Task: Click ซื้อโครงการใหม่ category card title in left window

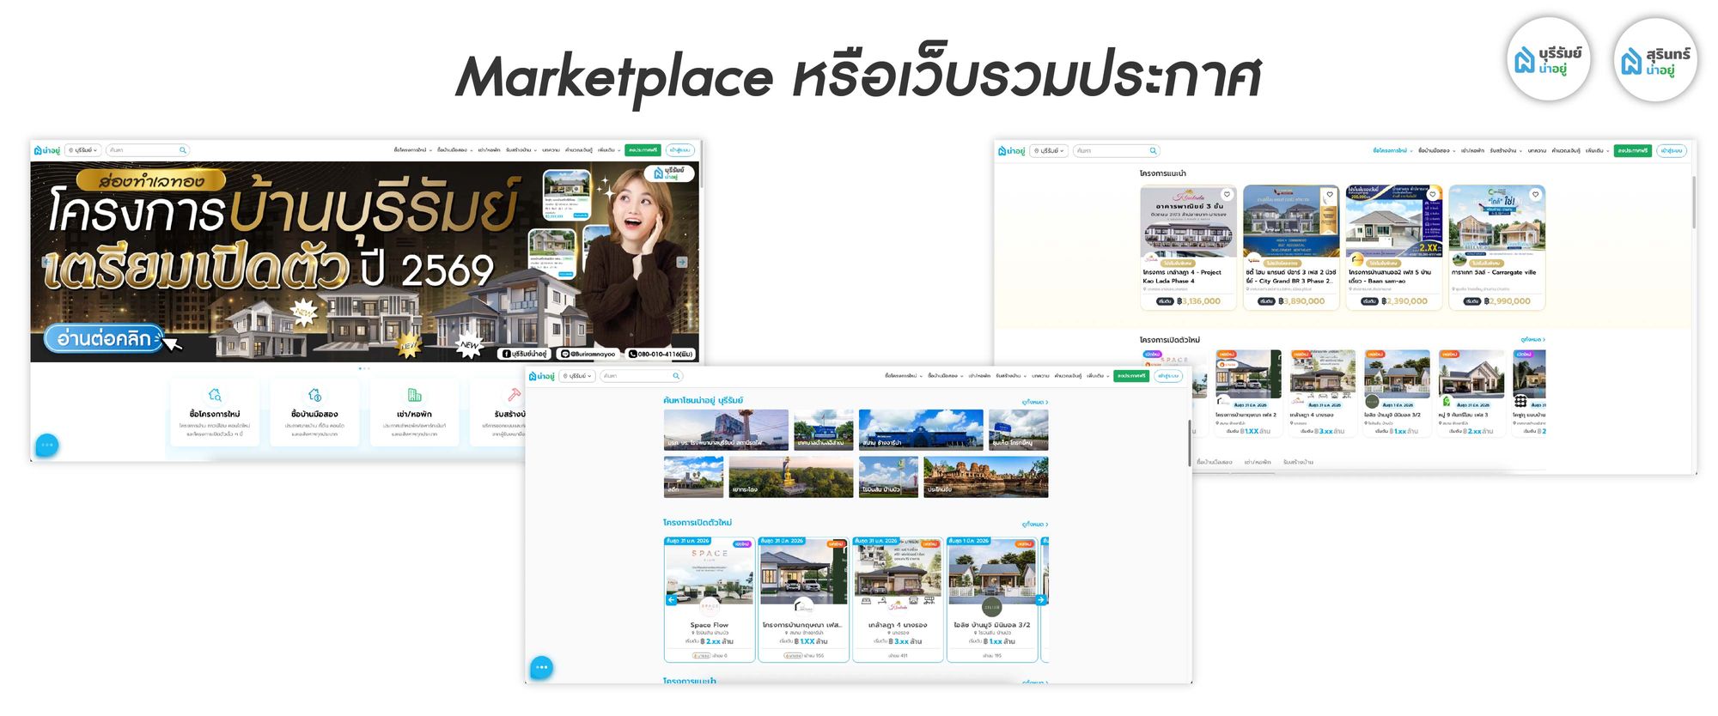Action: pyautogui.click(x=215, y=414)
